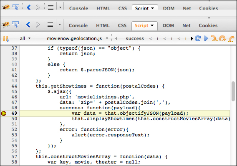This screenshot has height=166, width=237.
Task: Remove the breakpoint marker on line 49
Action: pyautogui.click(x=4, y=113)
